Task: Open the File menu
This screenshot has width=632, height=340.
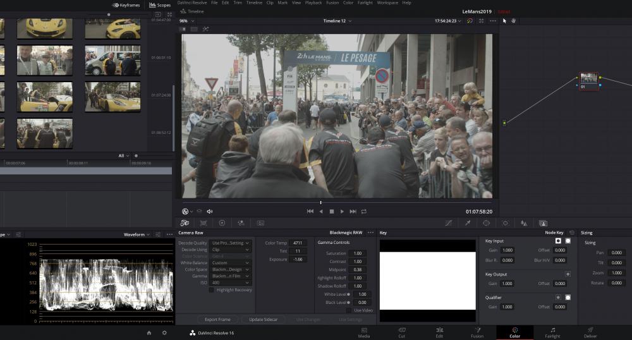Action: 214,3
